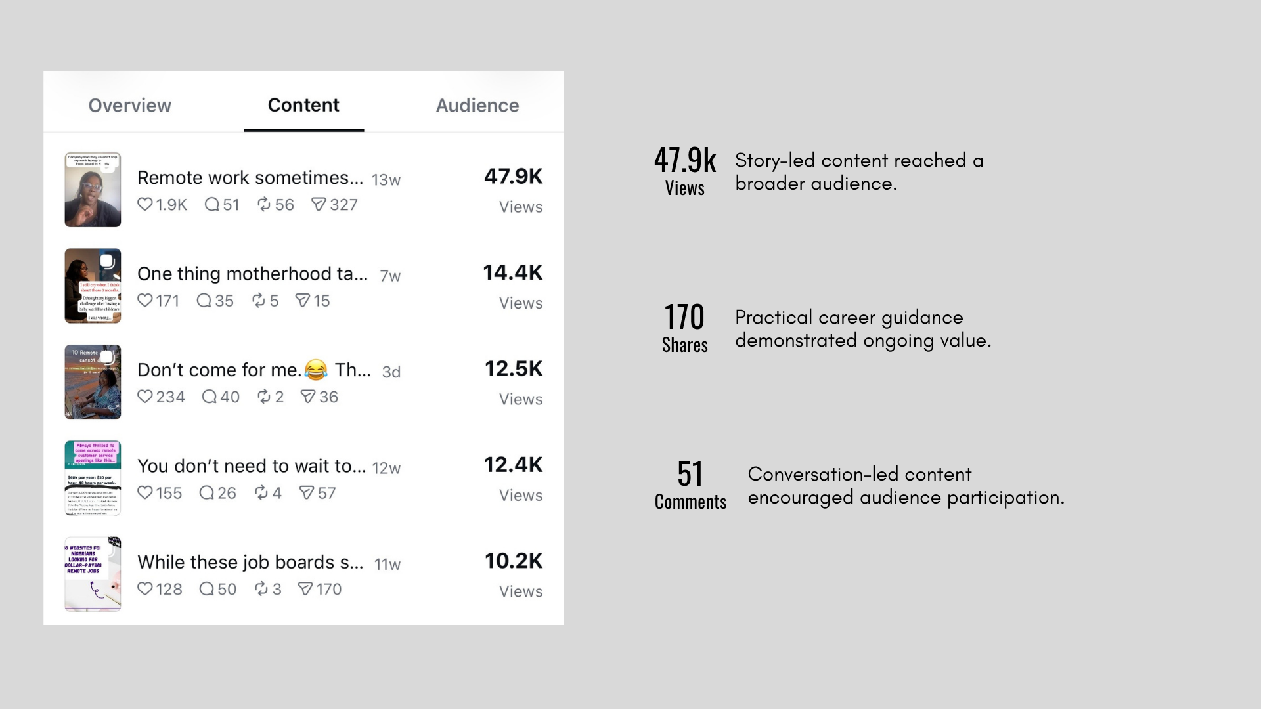Open the 'One thing motherhood' video thumbnail
This screenshot has width=1261, height=709.
[93, 286]
